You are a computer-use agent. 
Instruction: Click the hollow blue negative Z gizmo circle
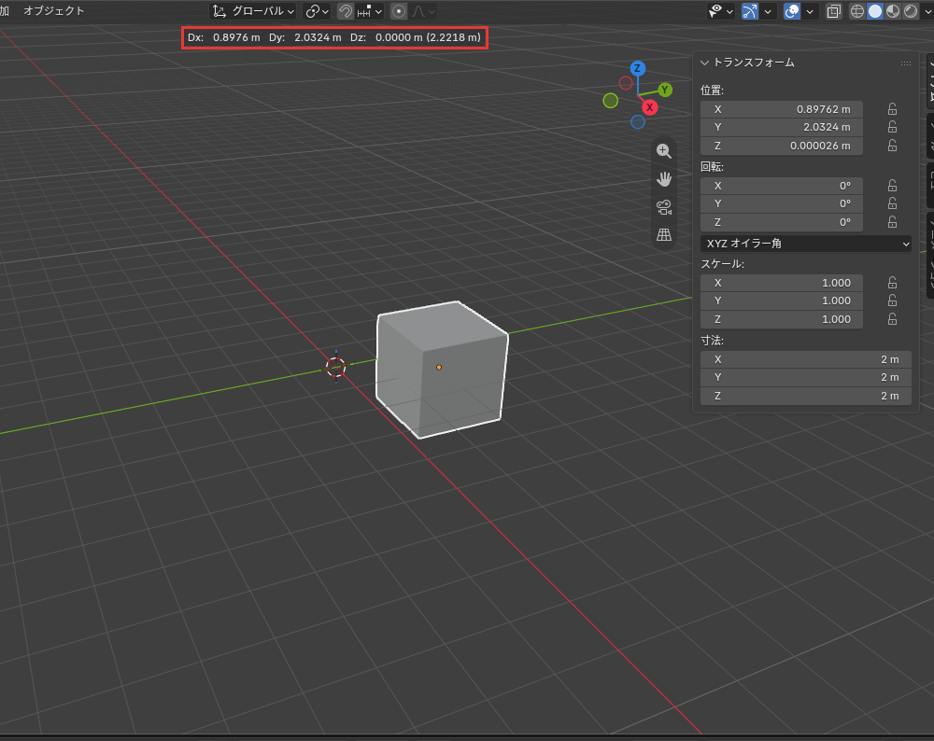point(638,122)
